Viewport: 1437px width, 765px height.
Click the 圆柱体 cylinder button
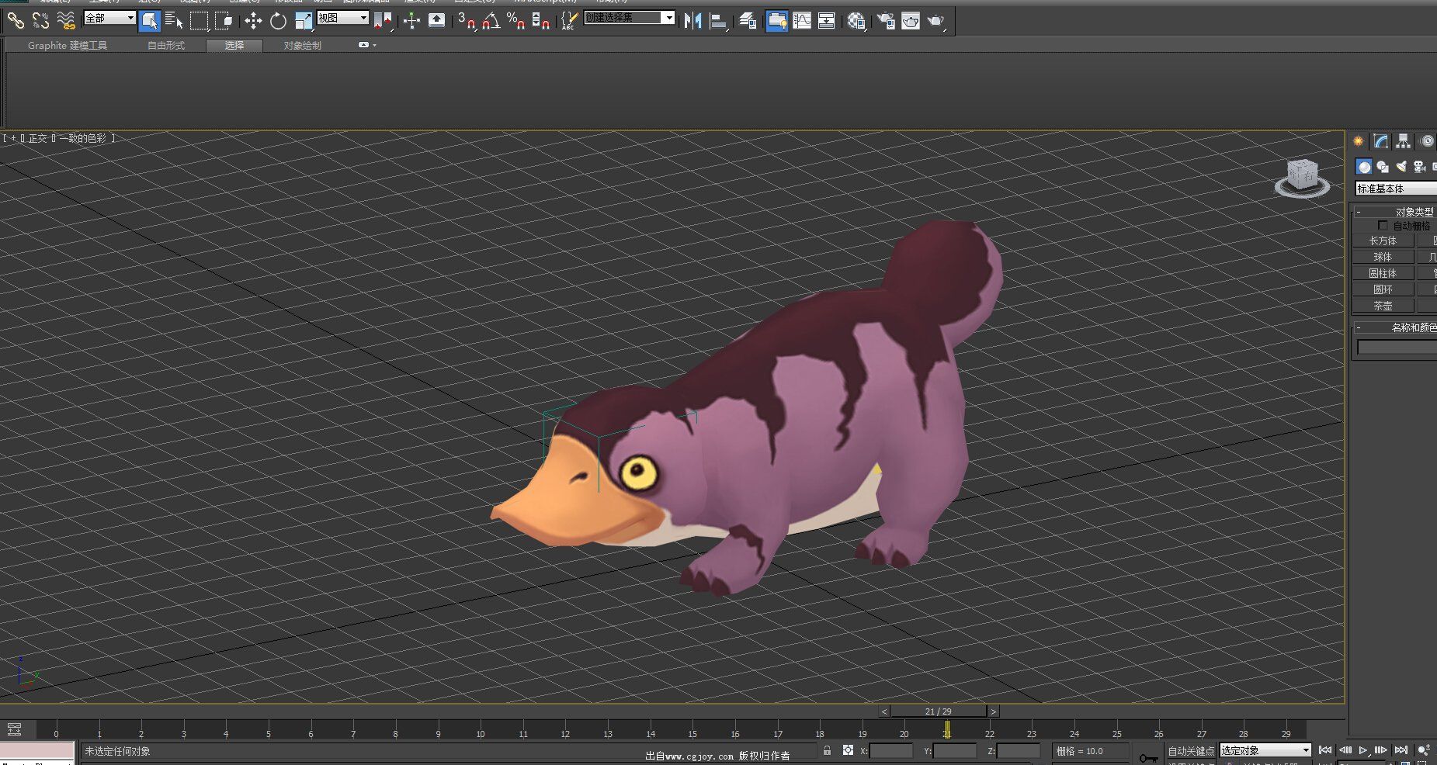[x=1383, y=273]
